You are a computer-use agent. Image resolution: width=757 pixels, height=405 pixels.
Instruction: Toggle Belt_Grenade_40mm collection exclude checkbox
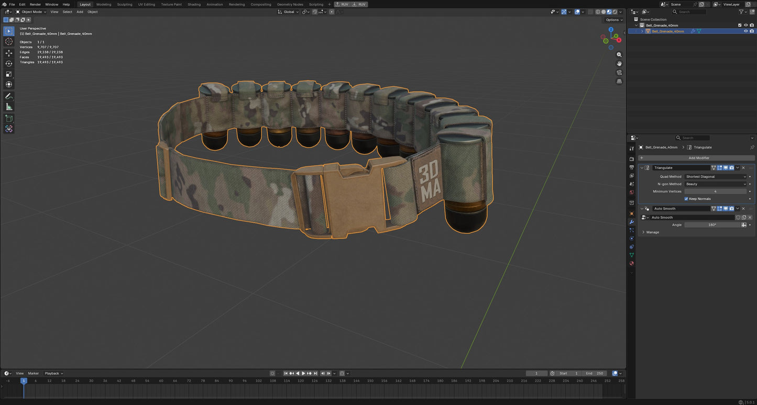point(740,25)
